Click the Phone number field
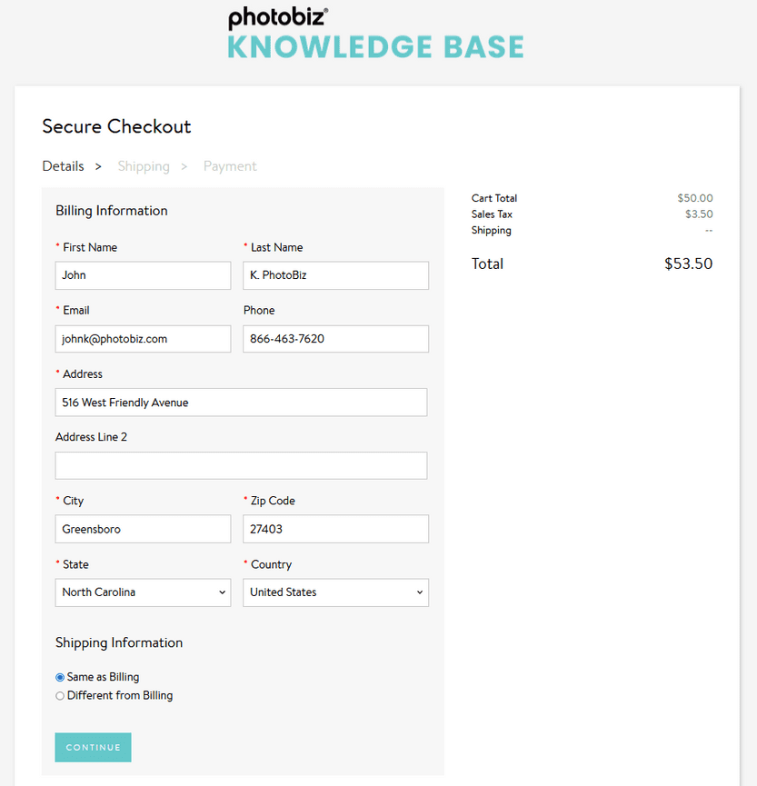 [x=335, y=338]
